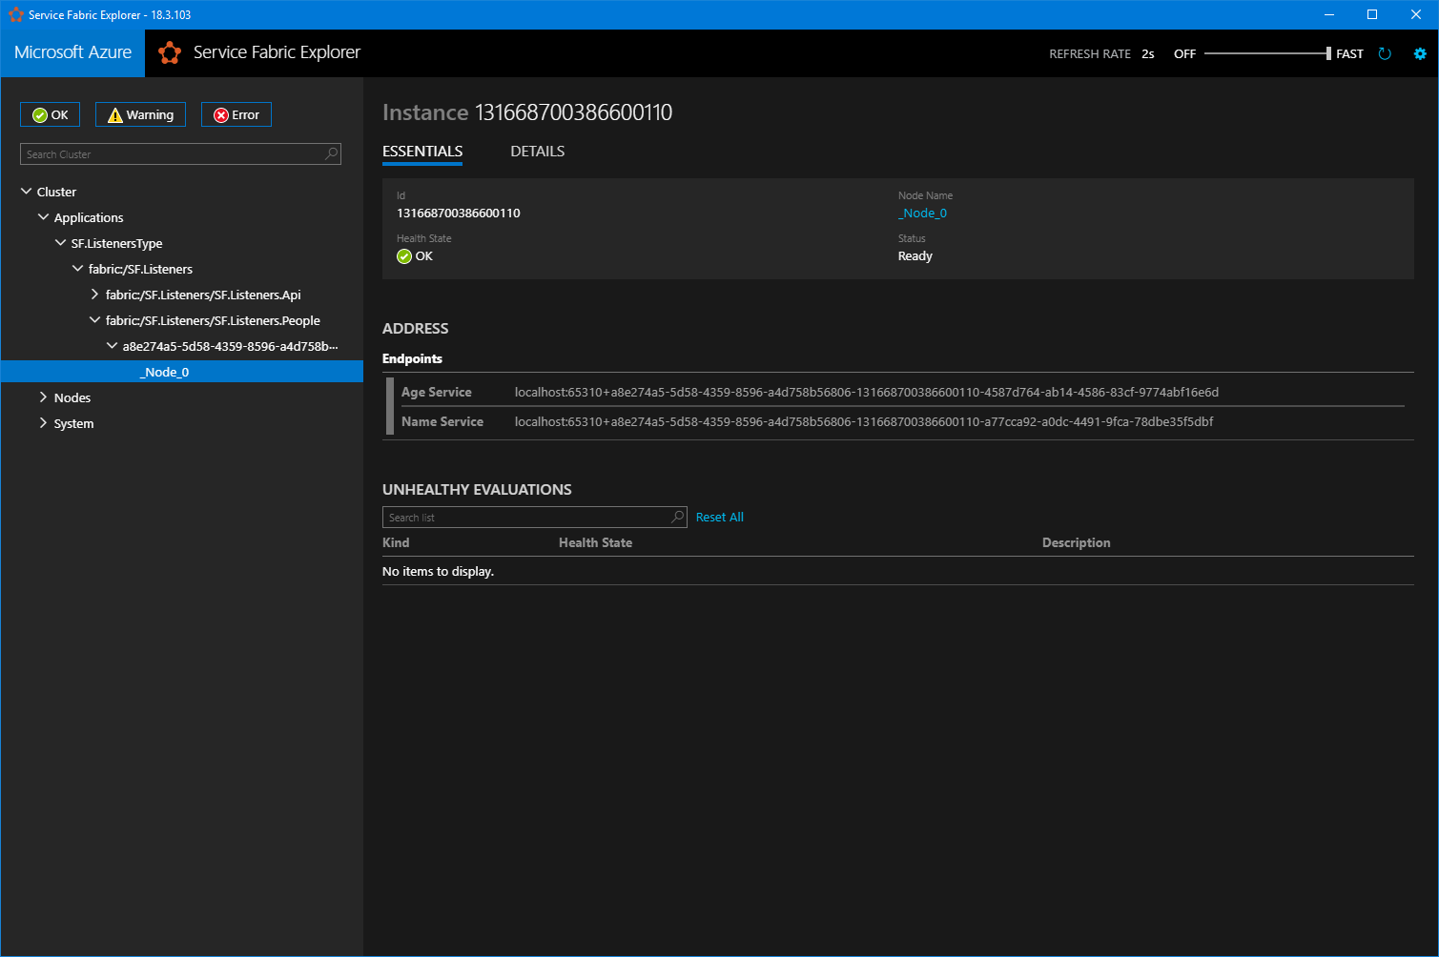
Task: Click the refresh icon in the header
Action: tap(1385, 54)
